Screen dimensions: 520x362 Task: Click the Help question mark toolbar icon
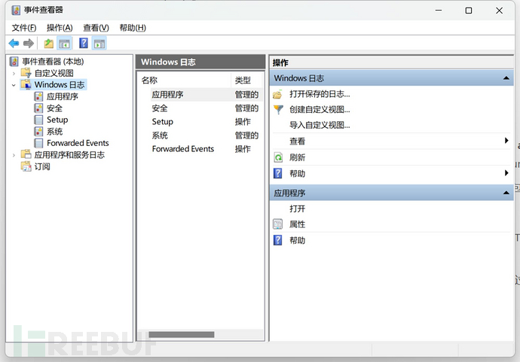coord(84,43)
